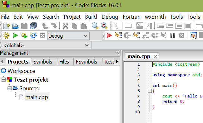Image resolution: width=203 pixels, height=123 pixels.
Task: Collapse the Teszt projekt tree node
Action: [x=4, y=80]
